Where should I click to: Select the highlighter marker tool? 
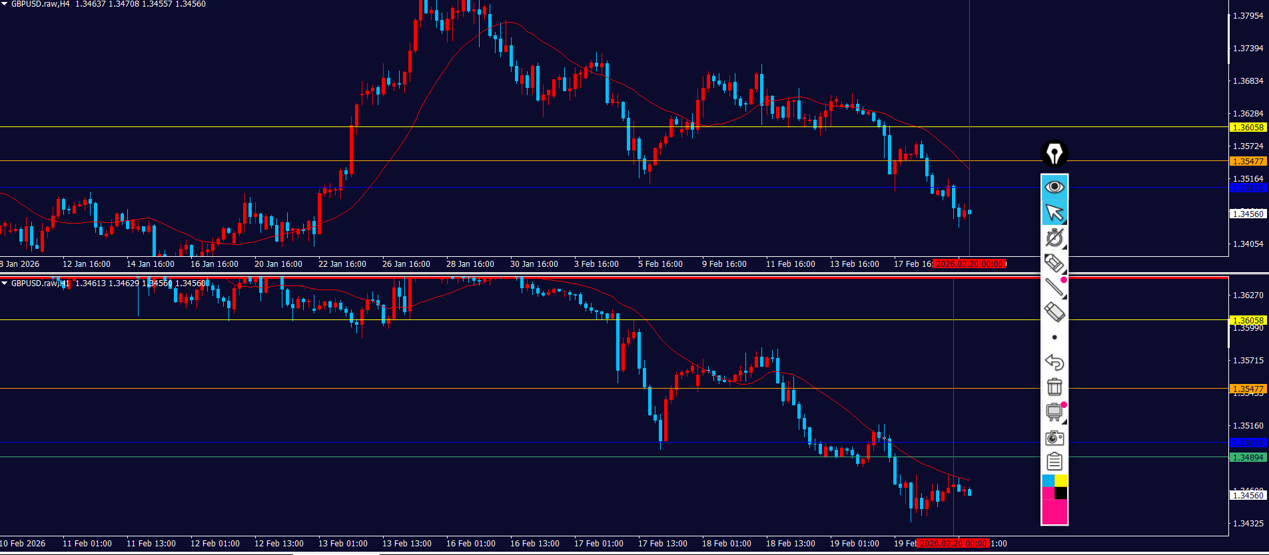pos(1054,263)
